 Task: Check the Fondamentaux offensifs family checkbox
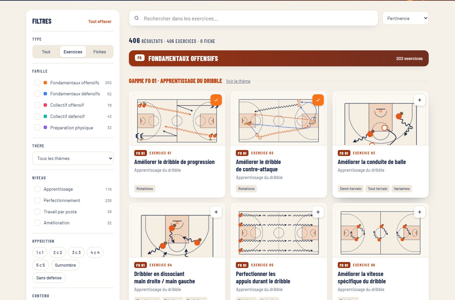point(37,83)
